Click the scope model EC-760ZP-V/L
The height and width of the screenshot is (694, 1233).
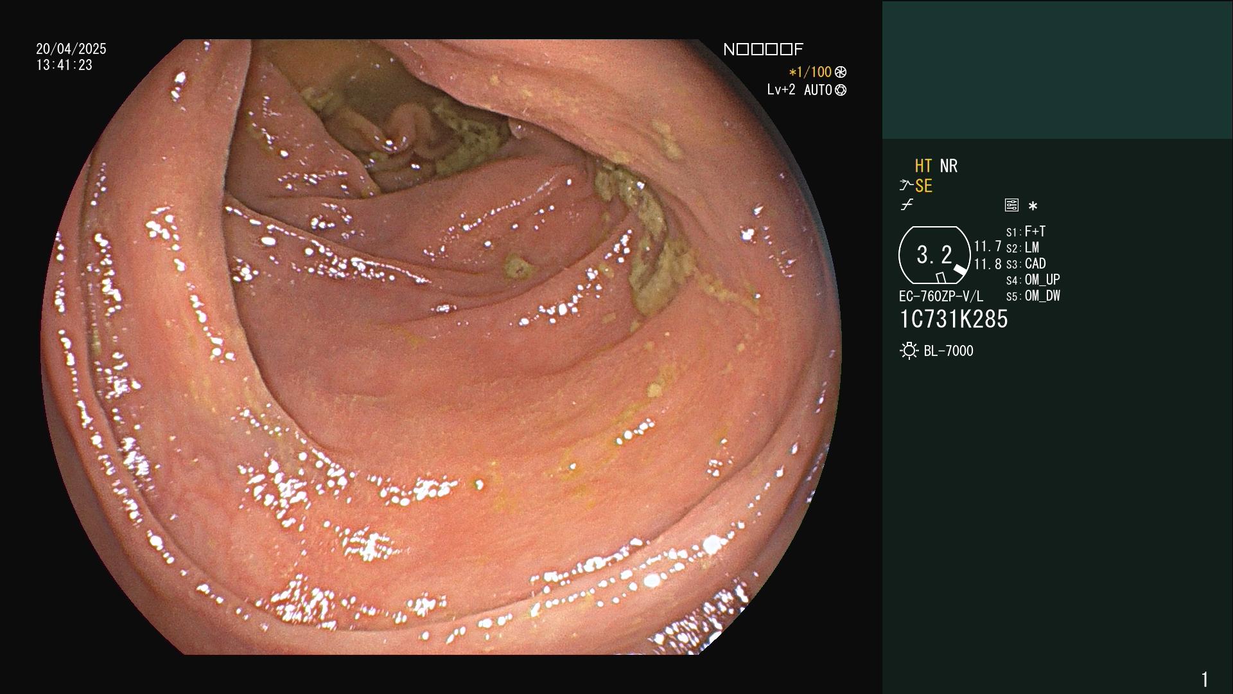click(941, 297)
